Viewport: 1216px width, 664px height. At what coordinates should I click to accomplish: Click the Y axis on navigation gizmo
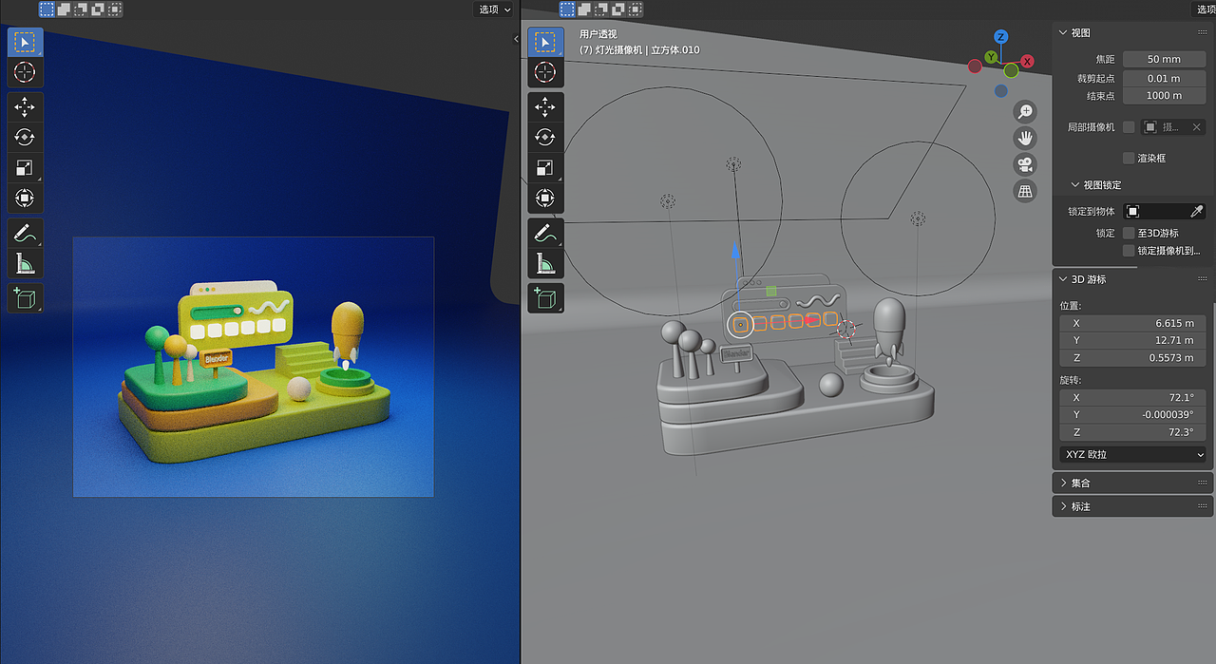[x=991, y=57]
